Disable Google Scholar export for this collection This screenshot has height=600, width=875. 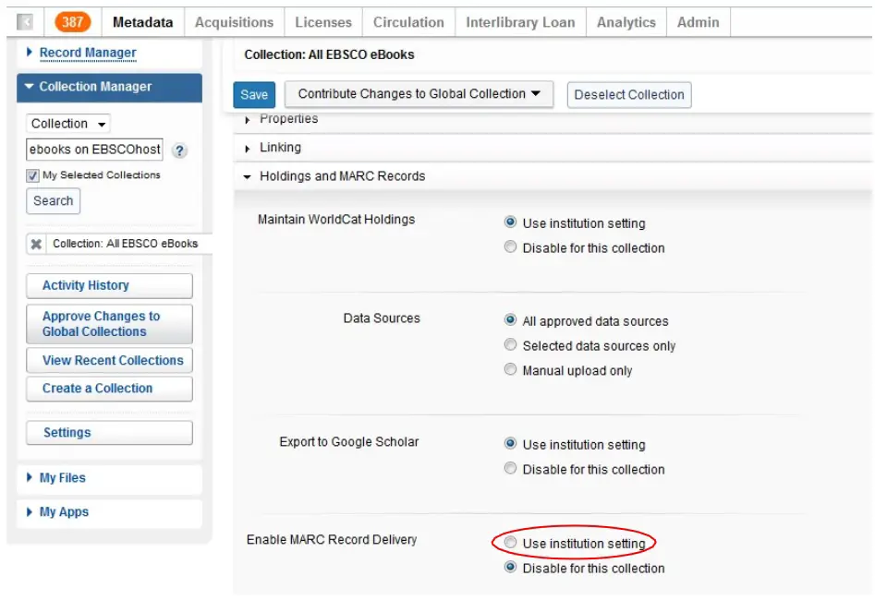pos(511,469)
